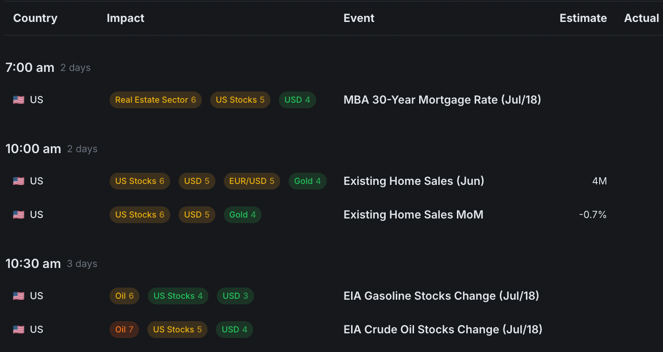
Task: Select the Oil 6 impact tag
Action: coord(124,296)
